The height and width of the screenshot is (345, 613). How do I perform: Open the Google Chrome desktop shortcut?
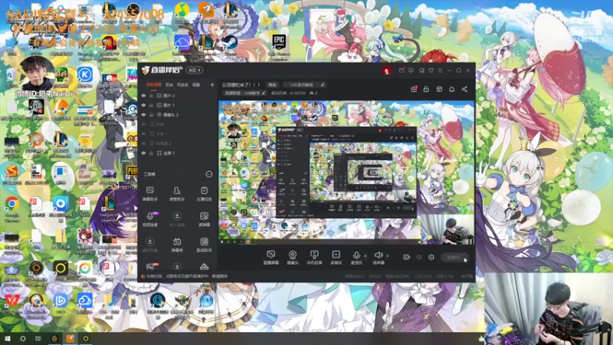[12, 209]
